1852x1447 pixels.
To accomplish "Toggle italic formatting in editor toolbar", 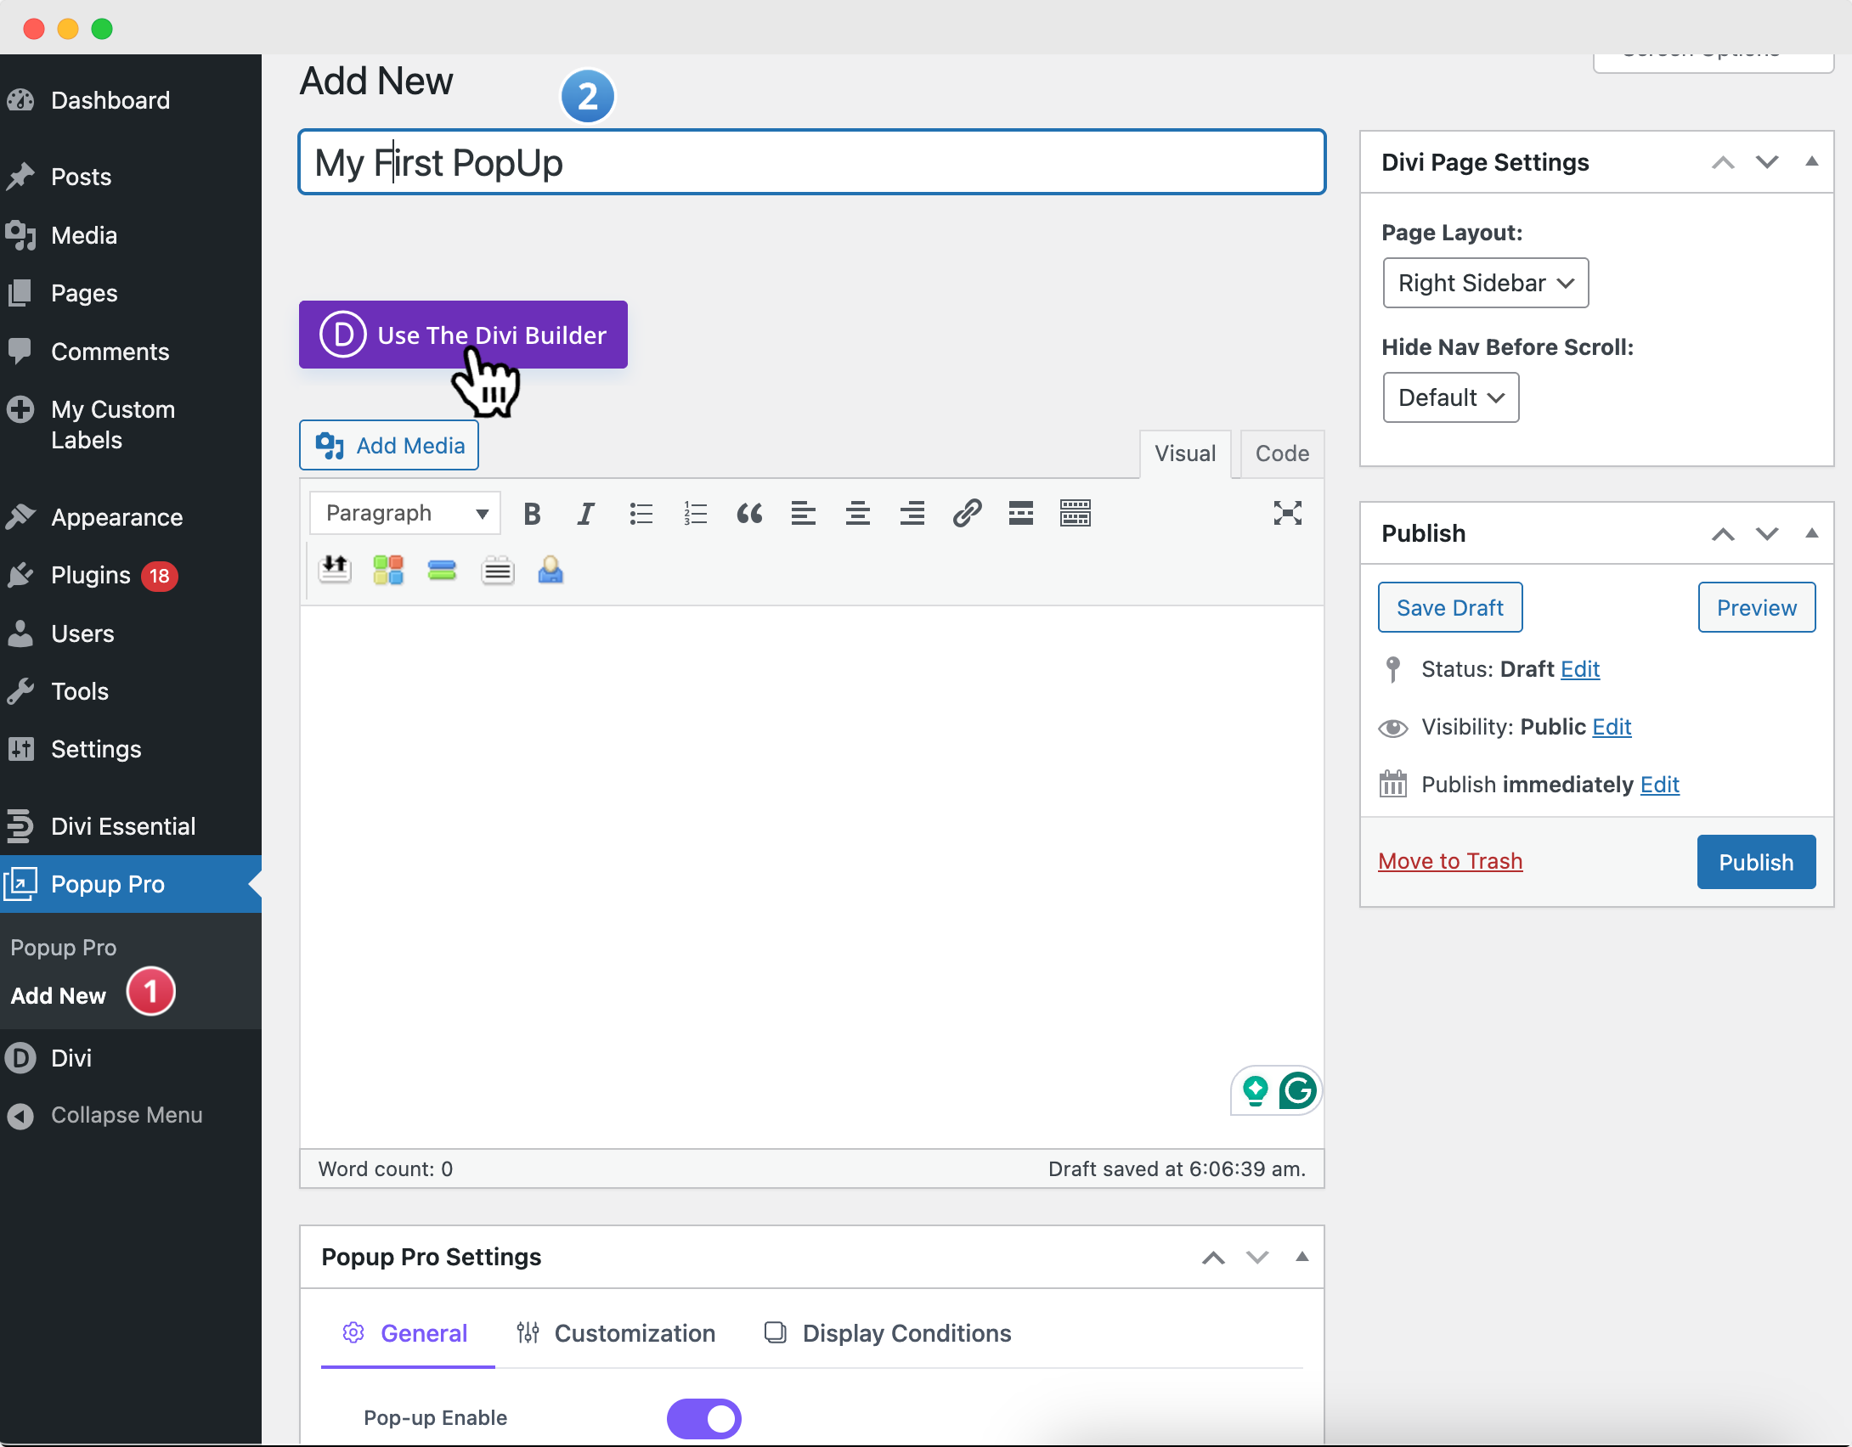I will [585, 513].
